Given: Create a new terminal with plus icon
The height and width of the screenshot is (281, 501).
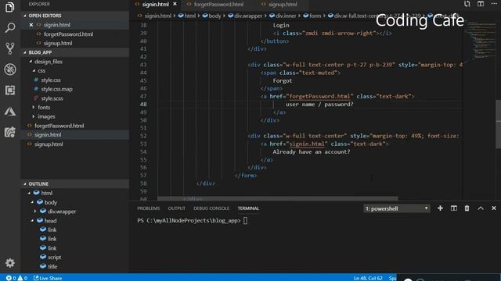Looking at the screenshot, I should click(x=440, y=208).
